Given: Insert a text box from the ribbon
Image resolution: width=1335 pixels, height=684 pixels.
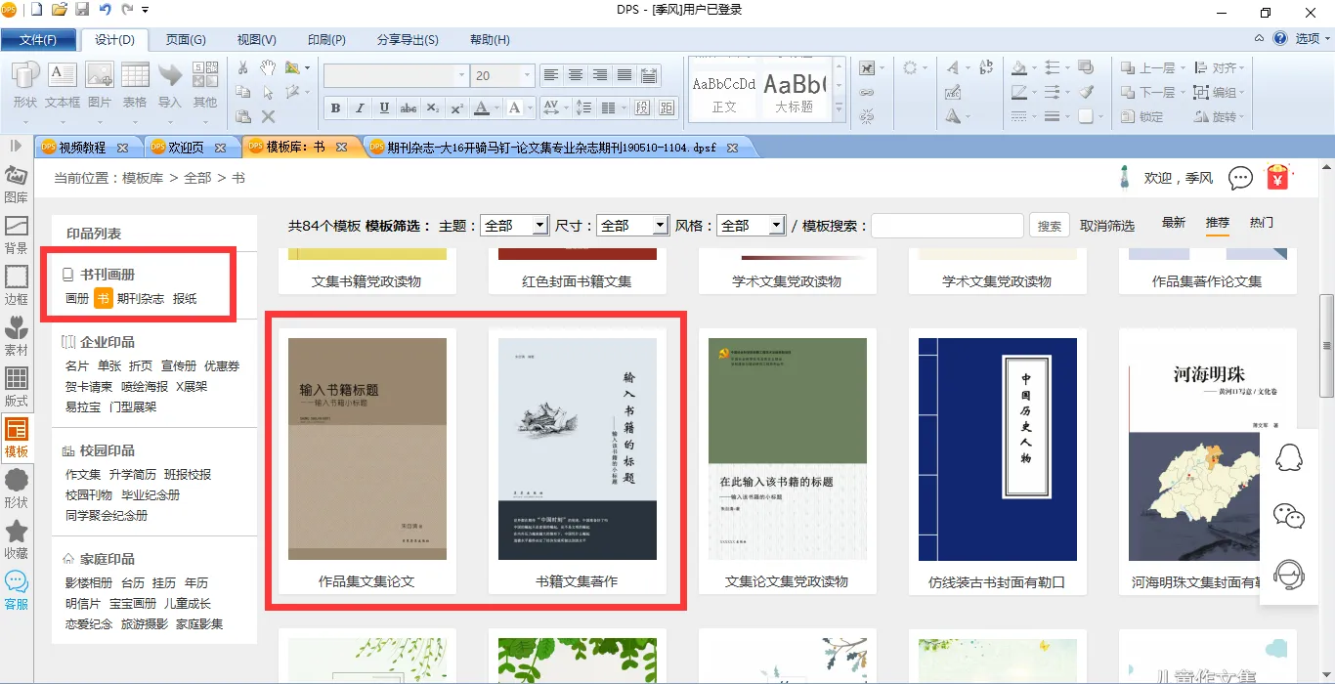Looking at the screenshot, I should [63, 84].
